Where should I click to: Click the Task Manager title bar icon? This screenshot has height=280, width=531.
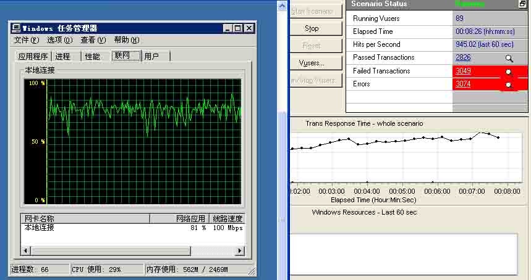(16, 28)
